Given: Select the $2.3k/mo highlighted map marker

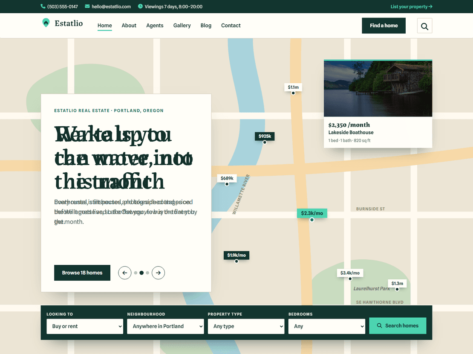Looking at the screenshot, I should [312, 213].
